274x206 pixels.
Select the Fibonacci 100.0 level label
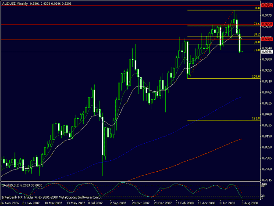256,76
